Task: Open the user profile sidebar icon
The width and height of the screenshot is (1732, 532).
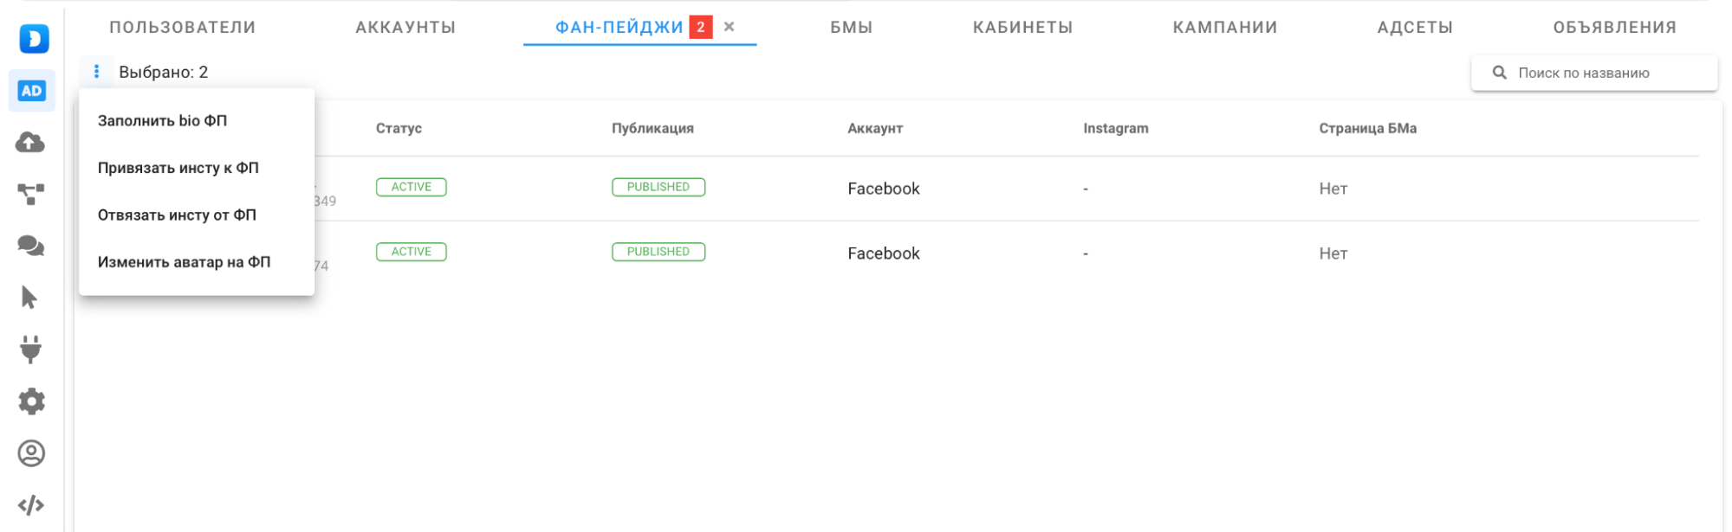Action: (31, 453)
